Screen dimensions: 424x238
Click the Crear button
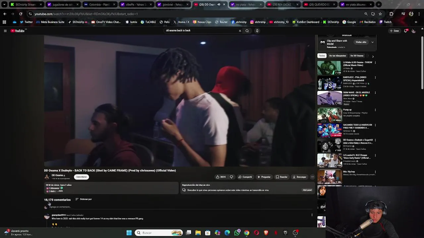click(x=395, y=31)
